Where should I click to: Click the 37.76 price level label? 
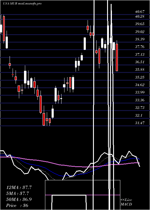[140, 47]
